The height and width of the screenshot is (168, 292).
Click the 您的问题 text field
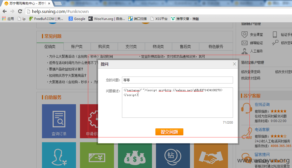click(177, 80)
